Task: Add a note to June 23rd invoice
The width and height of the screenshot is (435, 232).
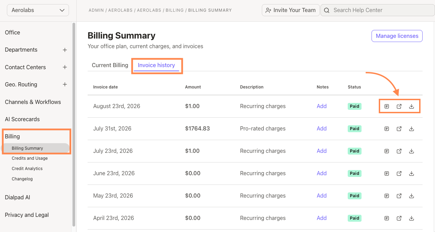Action: [322, 173]
